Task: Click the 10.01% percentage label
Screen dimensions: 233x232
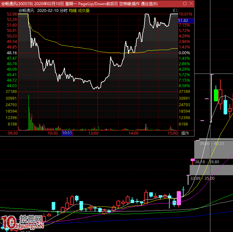Action: tap(185, 14)
